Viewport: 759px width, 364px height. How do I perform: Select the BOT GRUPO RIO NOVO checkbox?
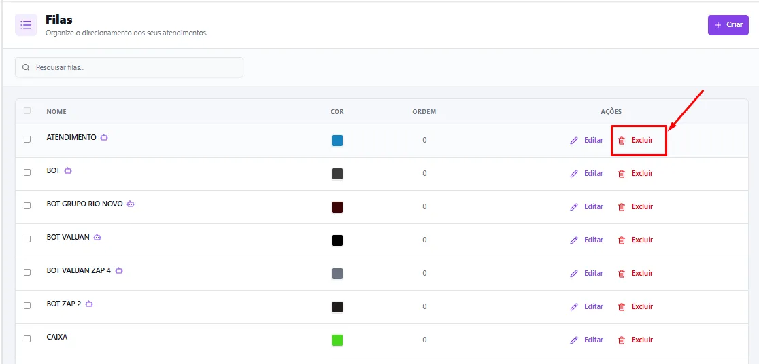(x=27, y=206)
